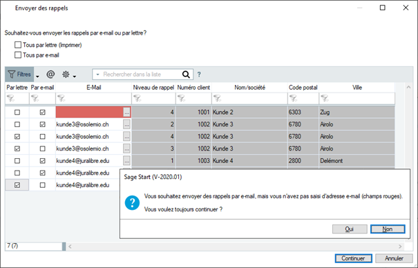This screenshot has width=418, height=268.
Task: Click the Code postal column header
Action: [x=303, y=88]
